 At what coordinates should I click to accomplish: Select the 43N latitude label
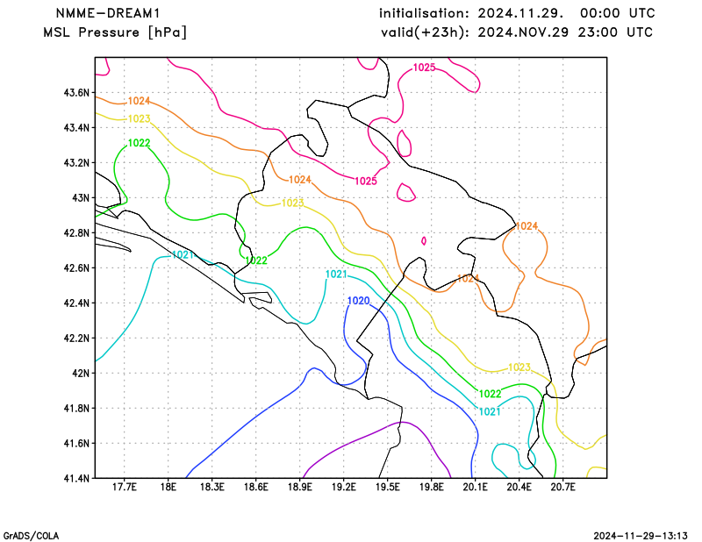point(81,198)
